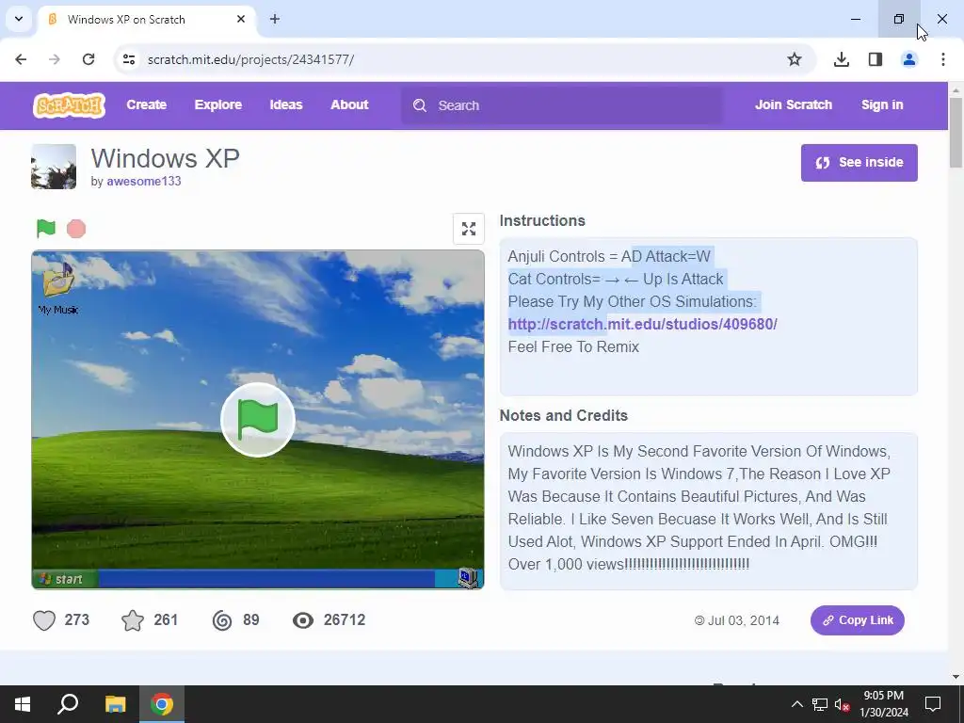Close the Windows XP on Scratch tab
The width and height of the screenshot is (964, 723).
[x=241, y=19]
